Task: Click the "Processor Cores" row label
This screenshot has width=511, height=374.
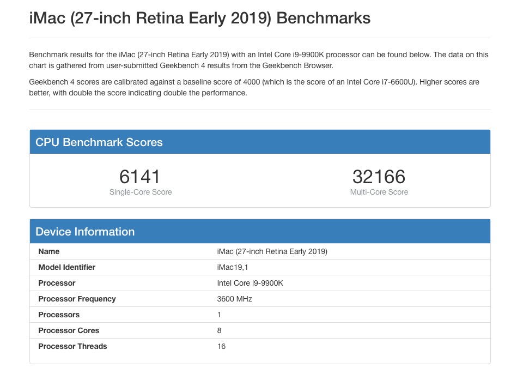Action: [69, 330]
